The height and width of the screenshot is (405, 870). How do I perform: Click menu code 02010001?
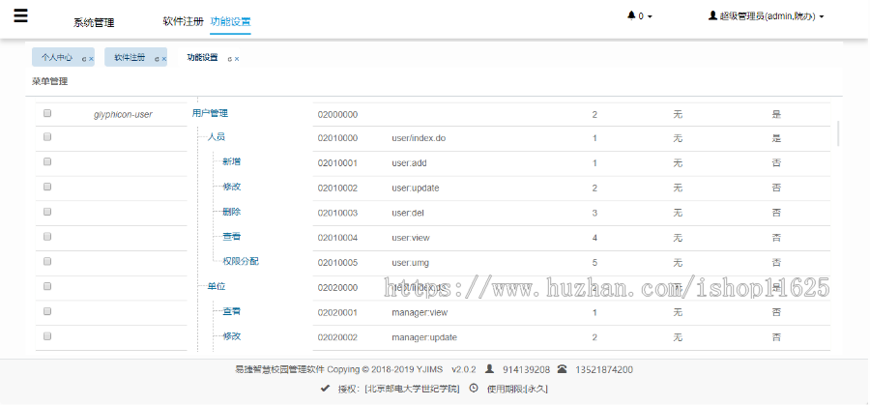pyautogui.click(x=337, y=163)
